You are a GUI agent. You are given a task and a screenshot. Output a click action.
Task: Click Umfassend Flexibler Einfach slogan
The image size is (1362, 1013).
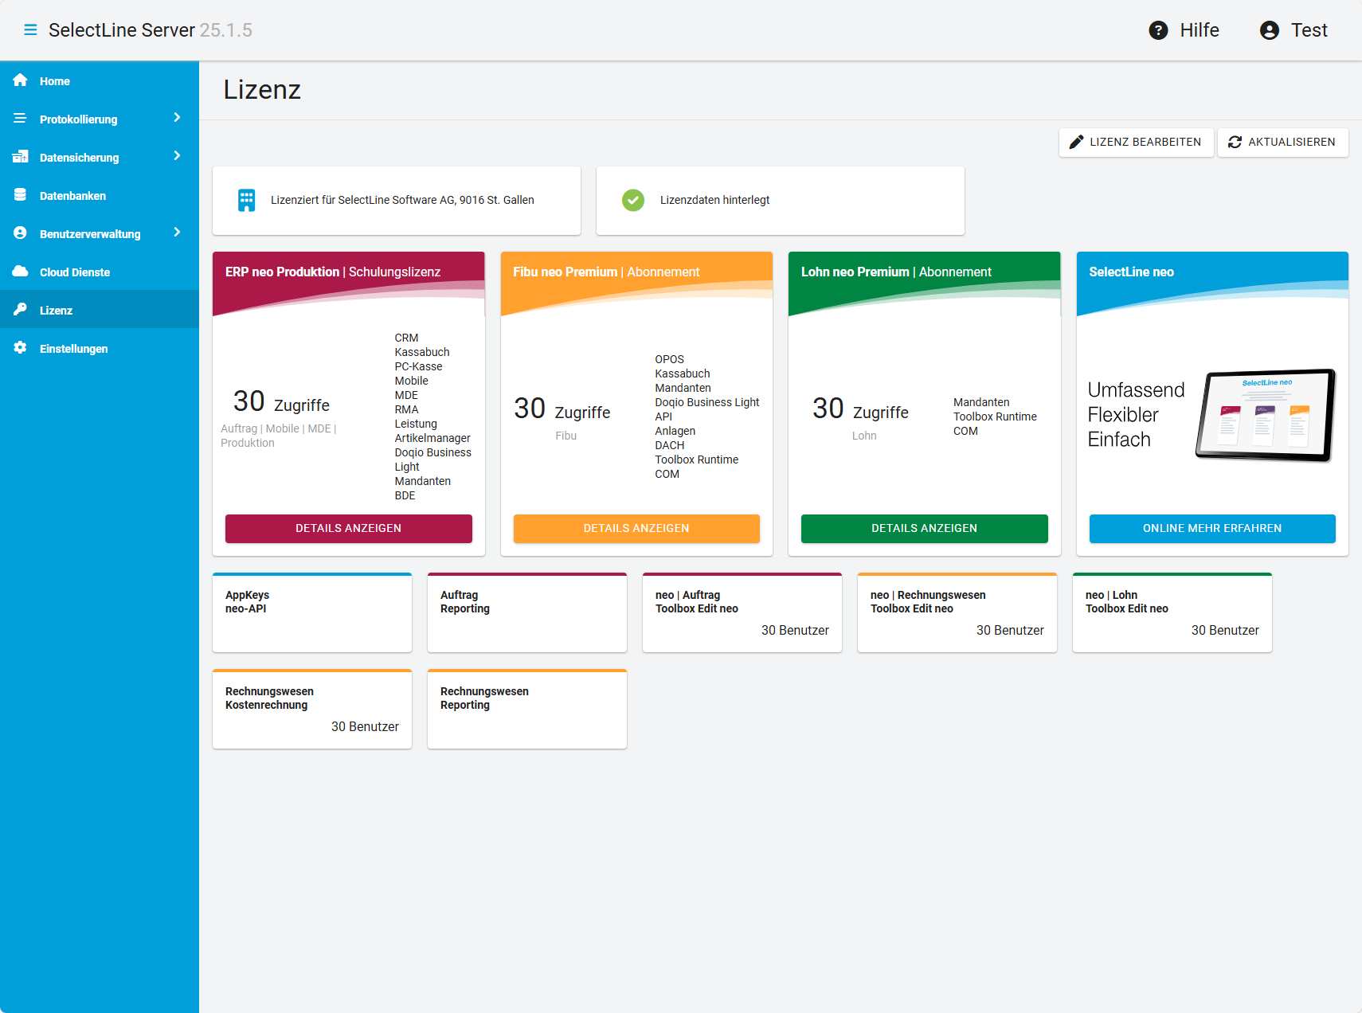(1136, 415)
